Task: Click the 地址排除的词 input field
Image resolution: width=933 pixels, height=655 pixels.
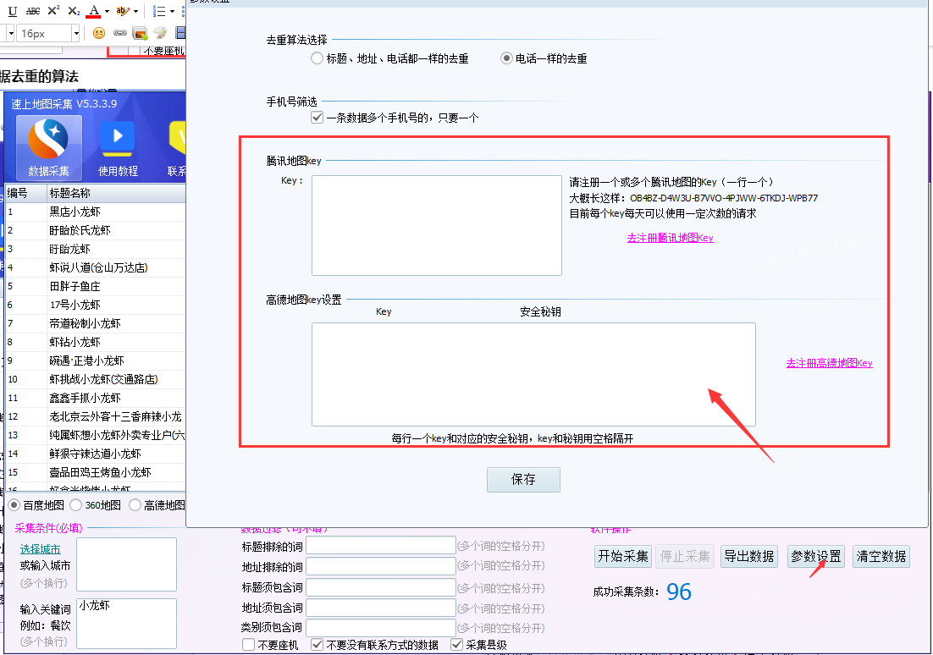Action: (381, 566)
